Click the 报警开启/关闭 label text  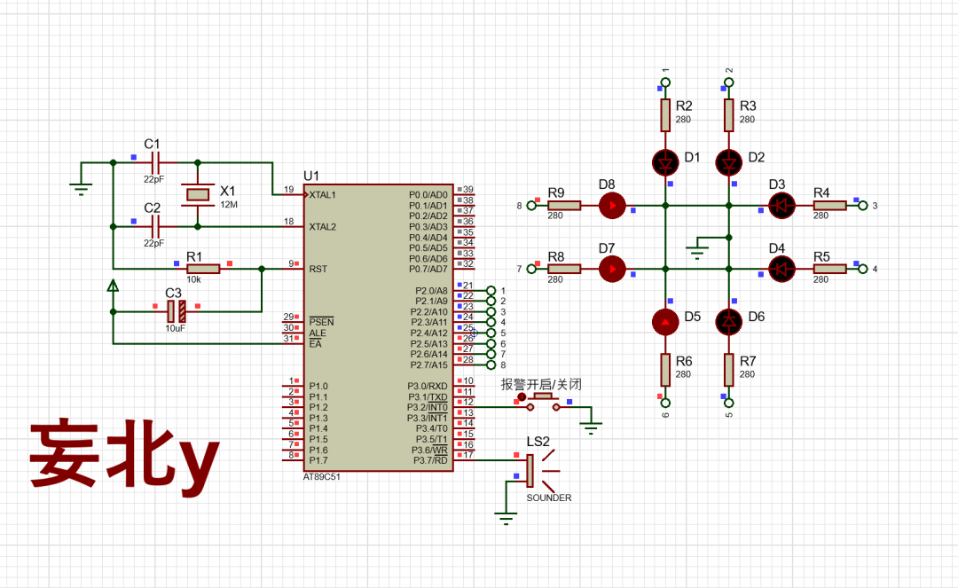pos(541,384)
